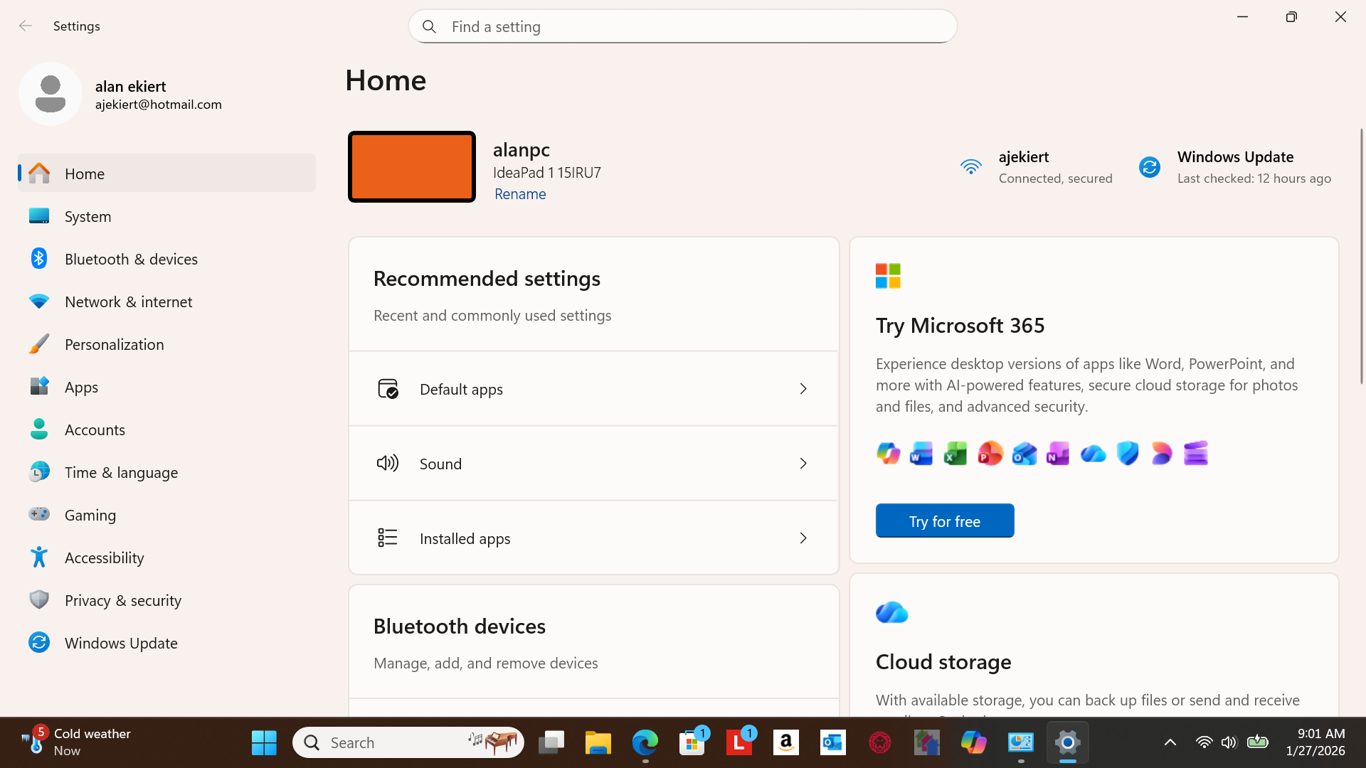This screenshot has width=1366, height=768.
Task: Click the orange desktop preview thumbnail
Action: point(412,167)
